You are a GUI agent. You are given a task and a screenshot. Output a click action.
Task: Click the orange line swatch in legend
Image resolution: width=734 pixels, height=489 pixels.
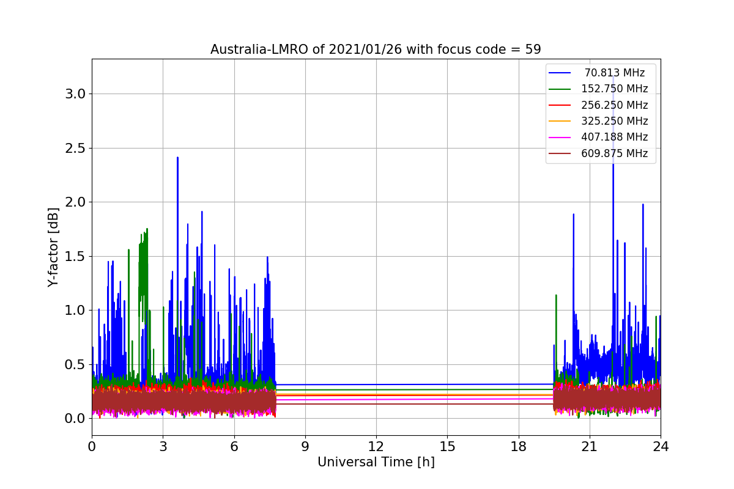coord(560,121)
